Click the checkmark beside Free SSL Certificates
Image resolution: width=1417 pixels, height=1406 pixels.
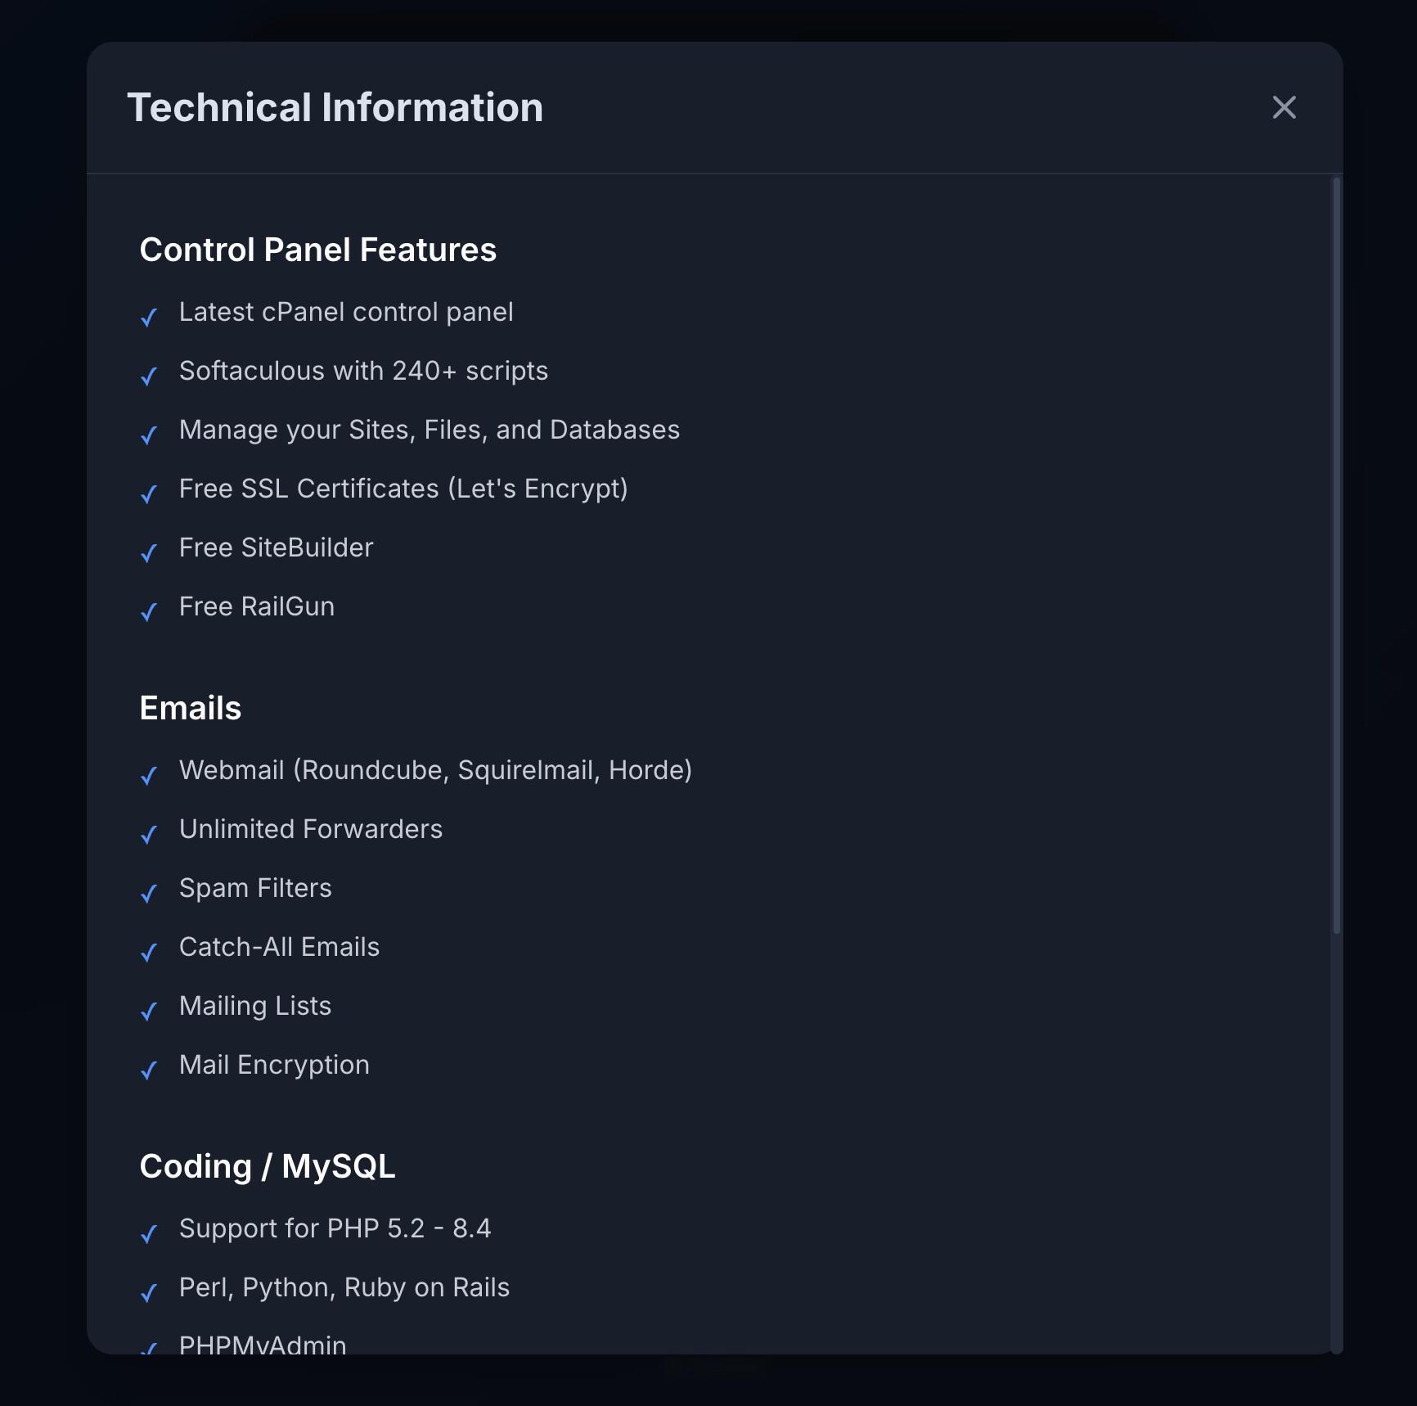pos(149,493)
